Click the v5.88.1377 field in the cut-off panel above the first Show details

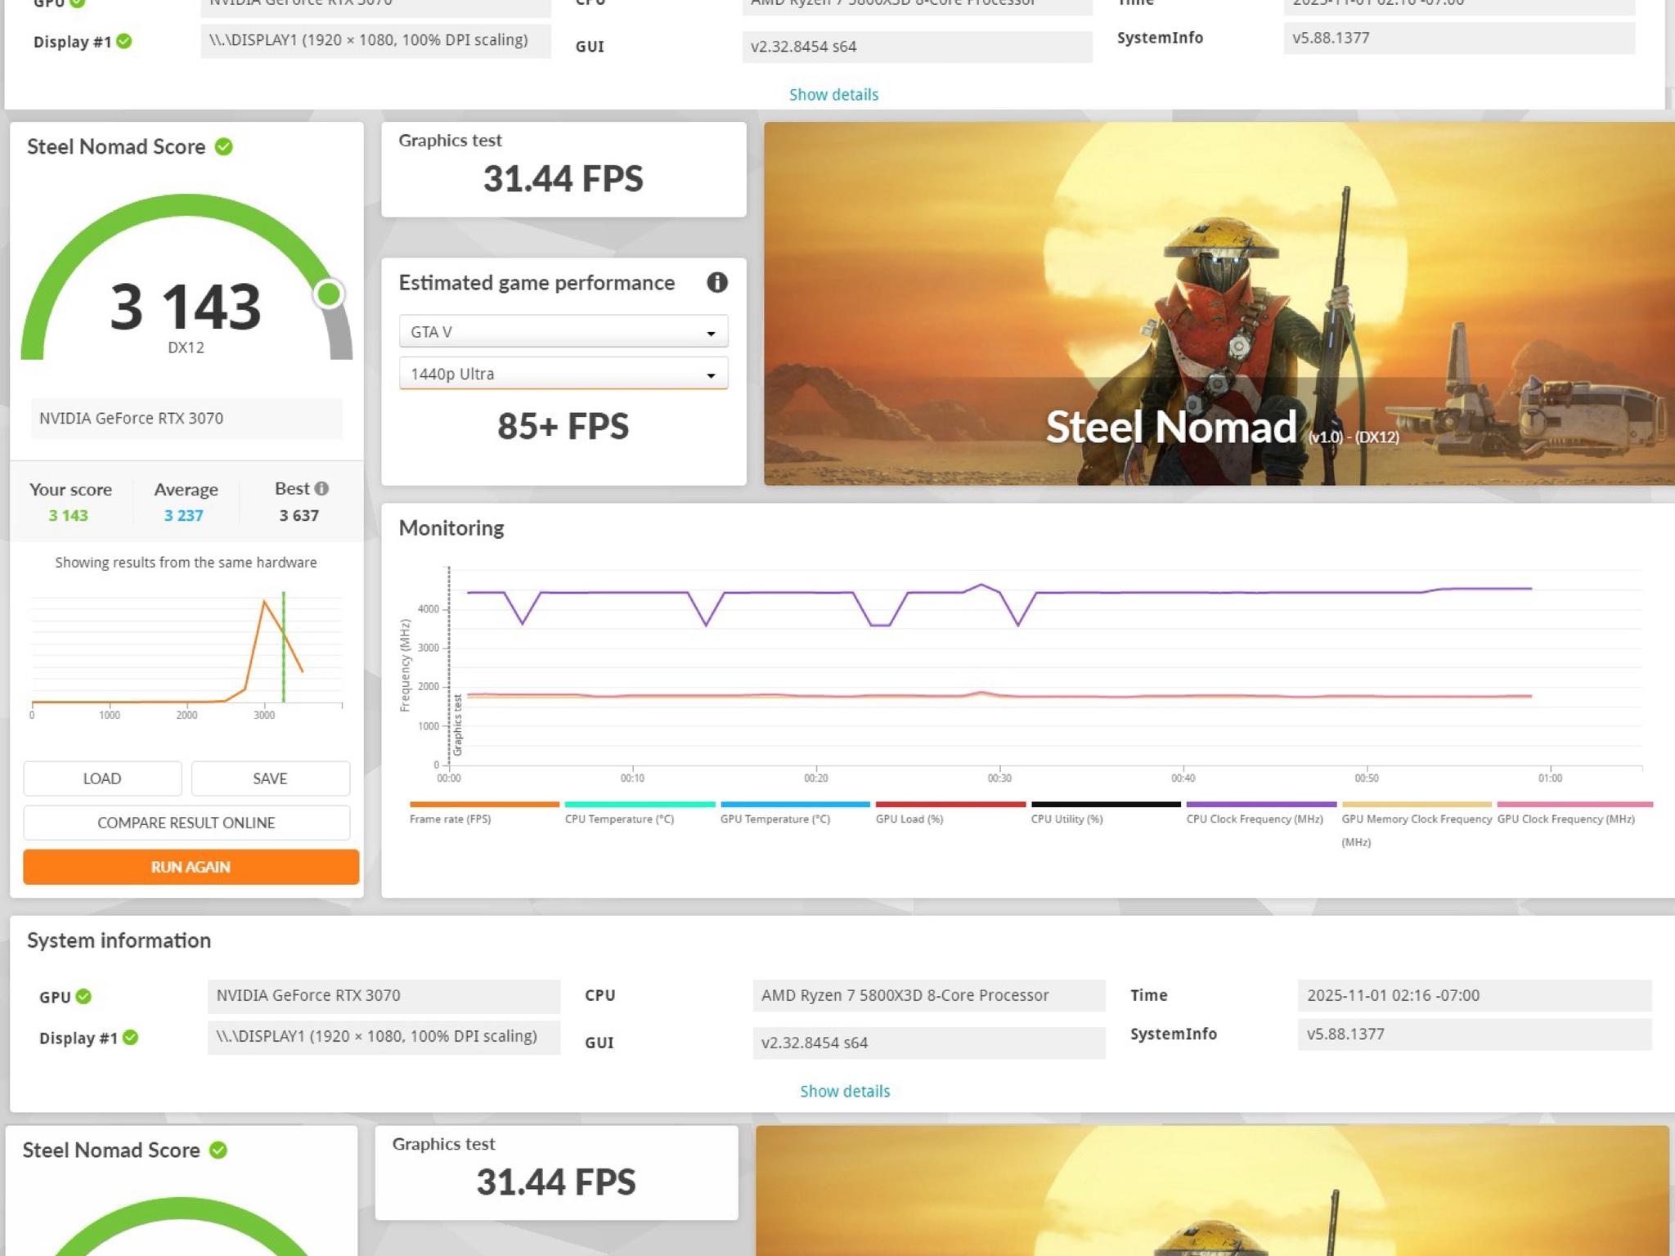tap(1459, 38)
